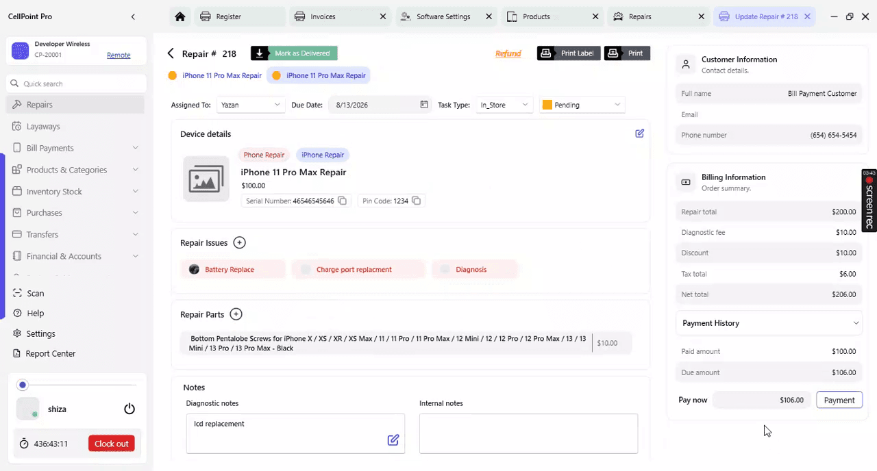Image resolution: width=877 pixels, height=471 pixels.
Task: Switch to the Invoices tab
Action: (339, 16)
